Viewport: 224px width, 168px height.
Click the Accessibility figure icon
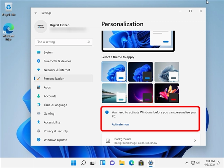point(39,122)
